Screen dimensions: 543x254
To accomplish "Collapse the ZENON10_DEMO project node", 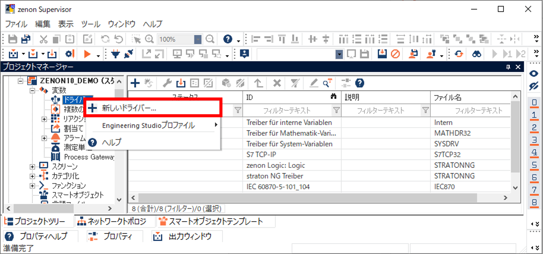I will click(x=21, y=81).
